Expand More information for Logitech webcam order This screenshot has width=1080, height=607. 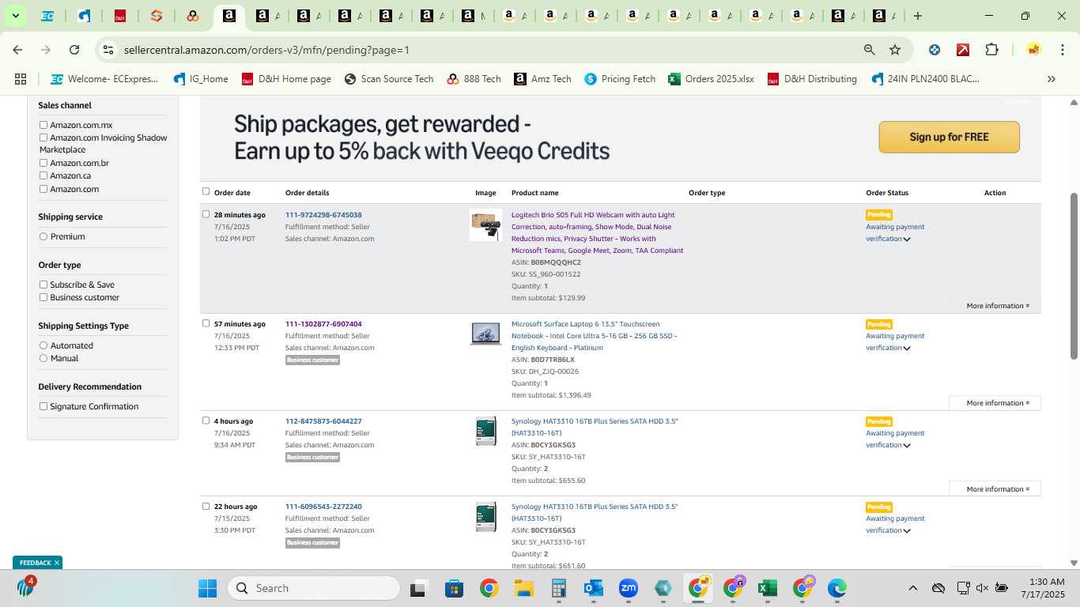point(998,306)
